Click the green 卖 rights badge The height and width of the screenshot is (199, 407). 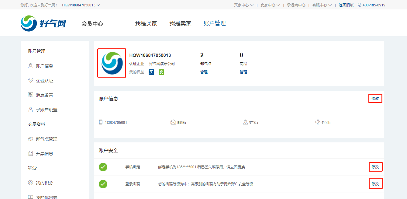161,72
